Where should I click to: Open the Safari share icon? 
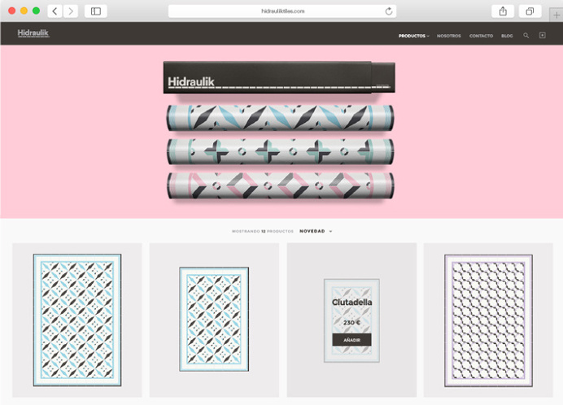click(x=503, y=11)
